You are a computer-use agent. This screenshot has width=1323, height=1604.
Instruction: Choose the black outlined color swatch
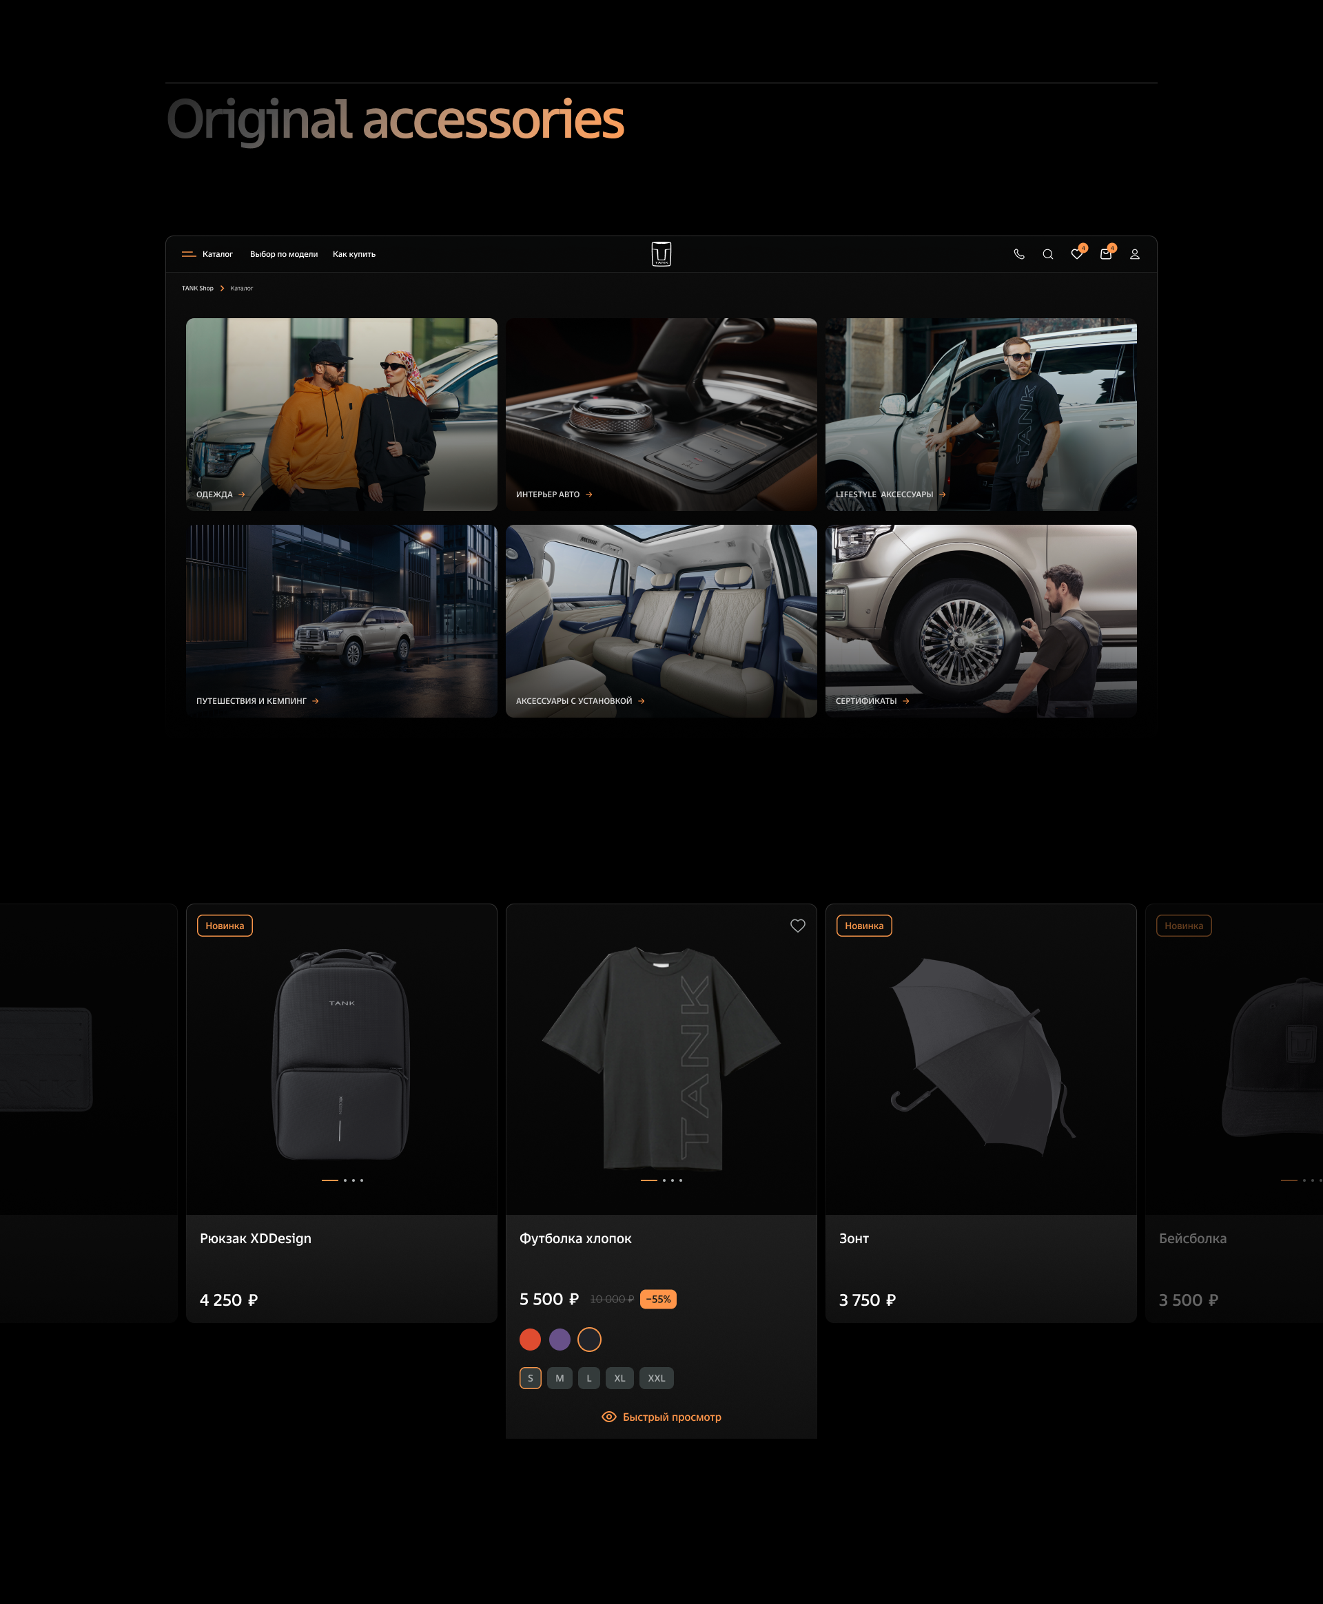[589, 1339]
